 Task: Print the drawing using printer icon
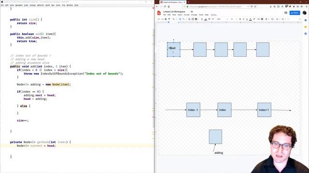click(166, 19)
